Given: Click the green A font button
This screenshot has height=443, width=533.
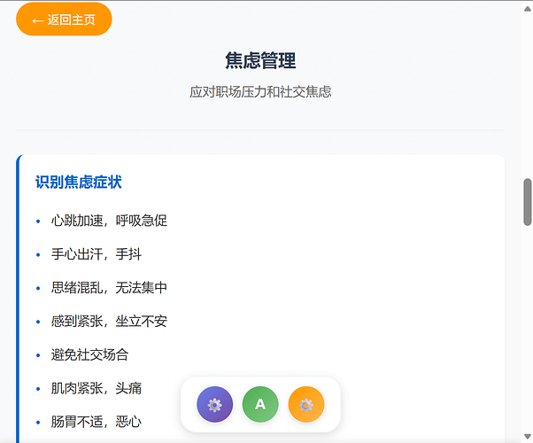Looking at the screenshot, I should [260, 405].
